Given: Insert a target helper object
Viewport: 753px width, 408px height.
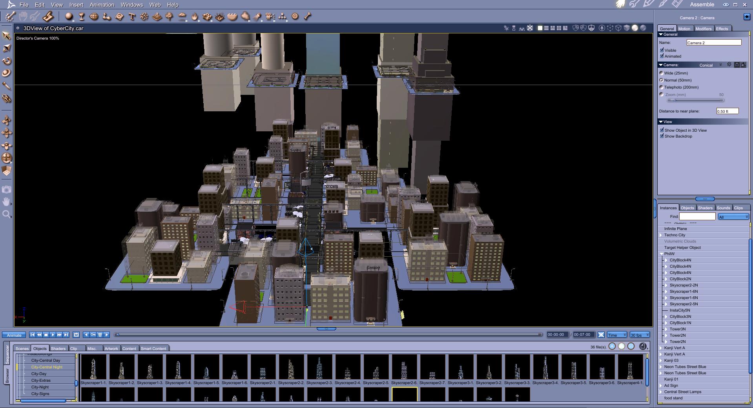Looking at the screenshot, I should point(295,16).
